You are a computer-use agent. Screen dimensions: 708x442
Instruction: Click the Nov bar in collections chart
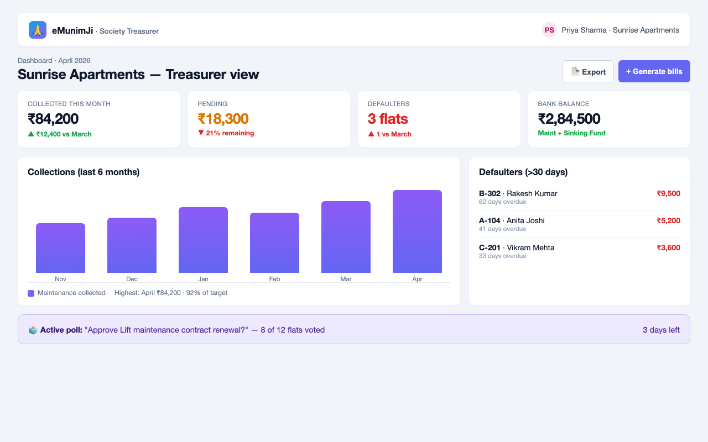[x=60, y=248]
